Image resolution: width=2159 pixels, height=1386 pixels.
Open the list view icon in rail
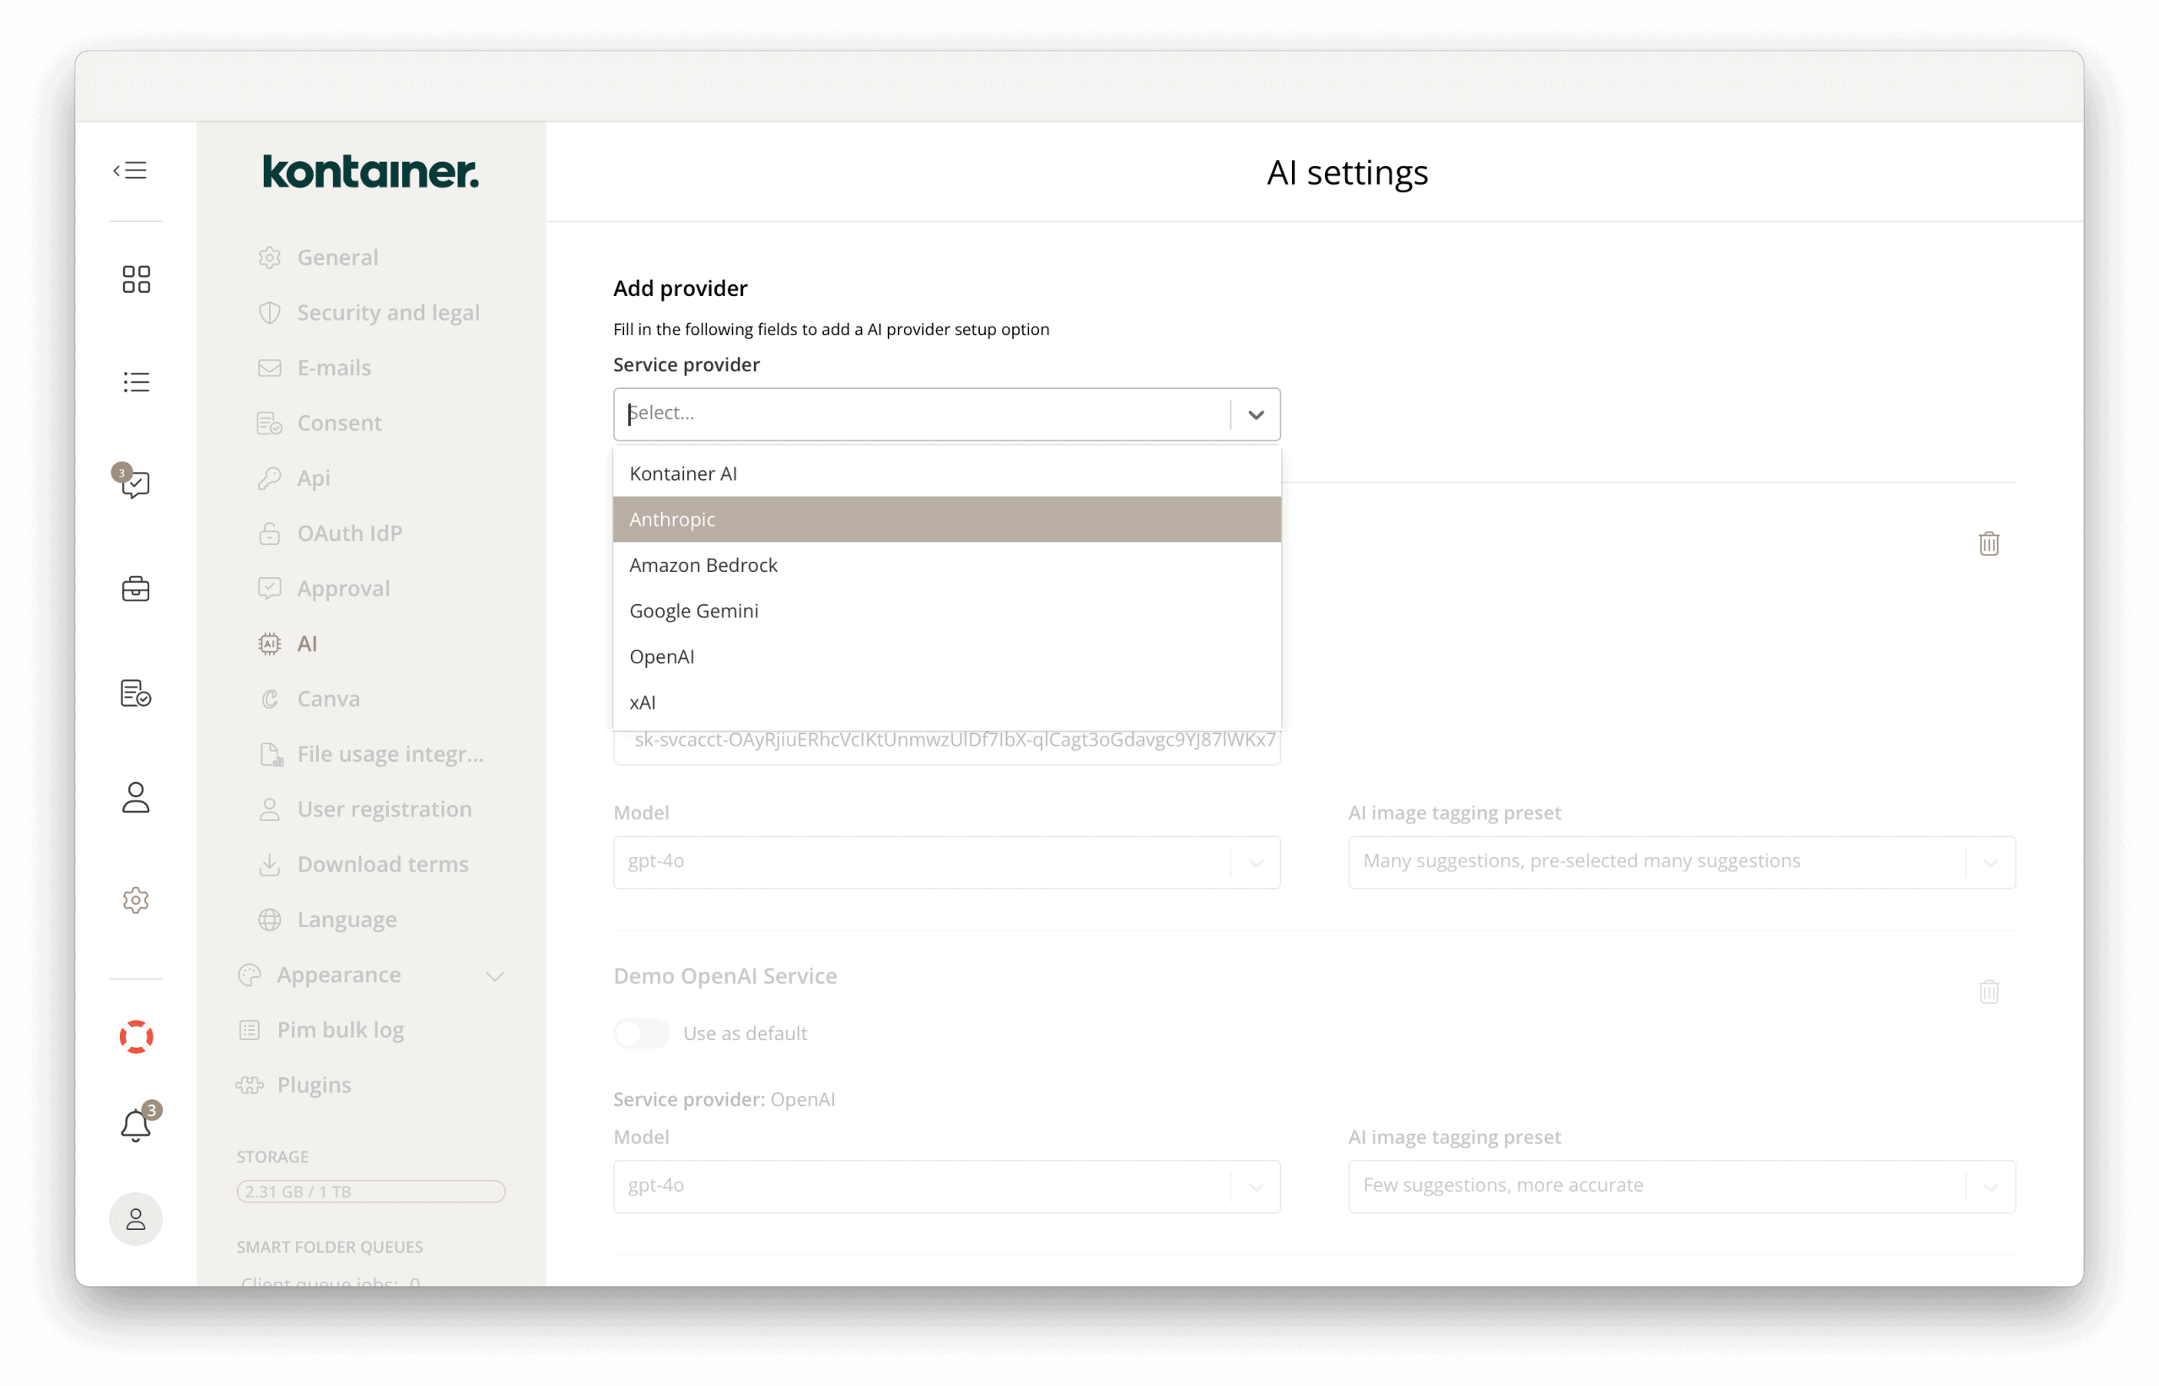click(x=136, y=382)
